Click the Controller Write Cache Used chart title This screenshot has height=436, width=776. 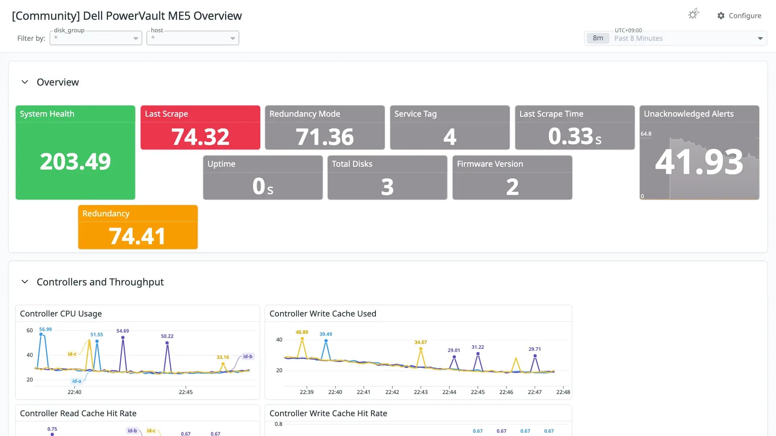(323, 314)
